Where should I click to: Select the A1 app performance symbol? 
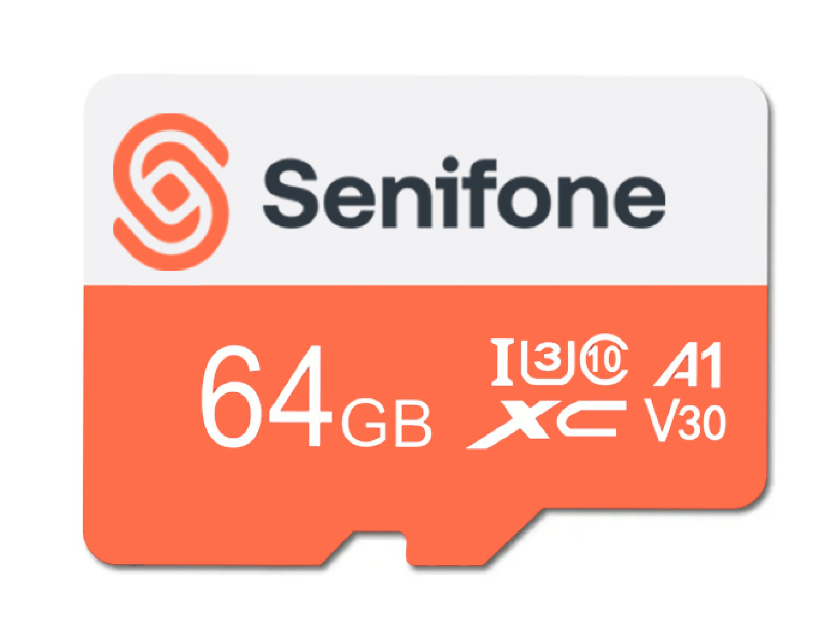pyautogui.click(x=688, y=364)
